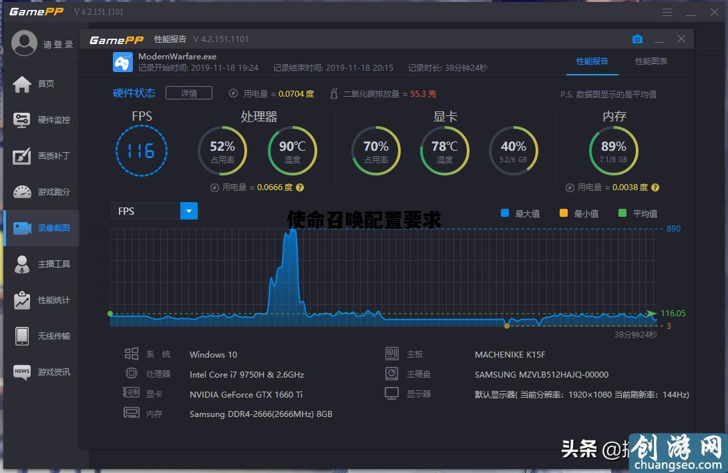Click the CPU 52% usage gauge
Screen dimensions: 728x473
tap(222, 151)
